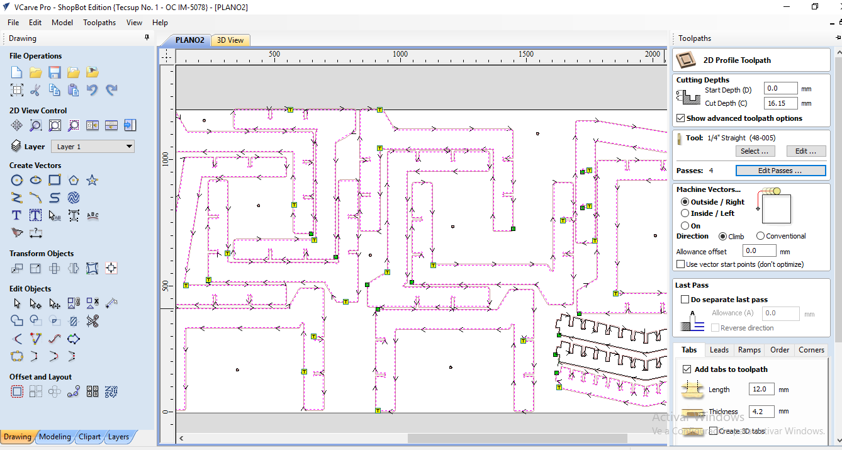This screenshot has height=450, width=842.
Task: Open the Distort objects icon
Action: [x=93, y=269]
